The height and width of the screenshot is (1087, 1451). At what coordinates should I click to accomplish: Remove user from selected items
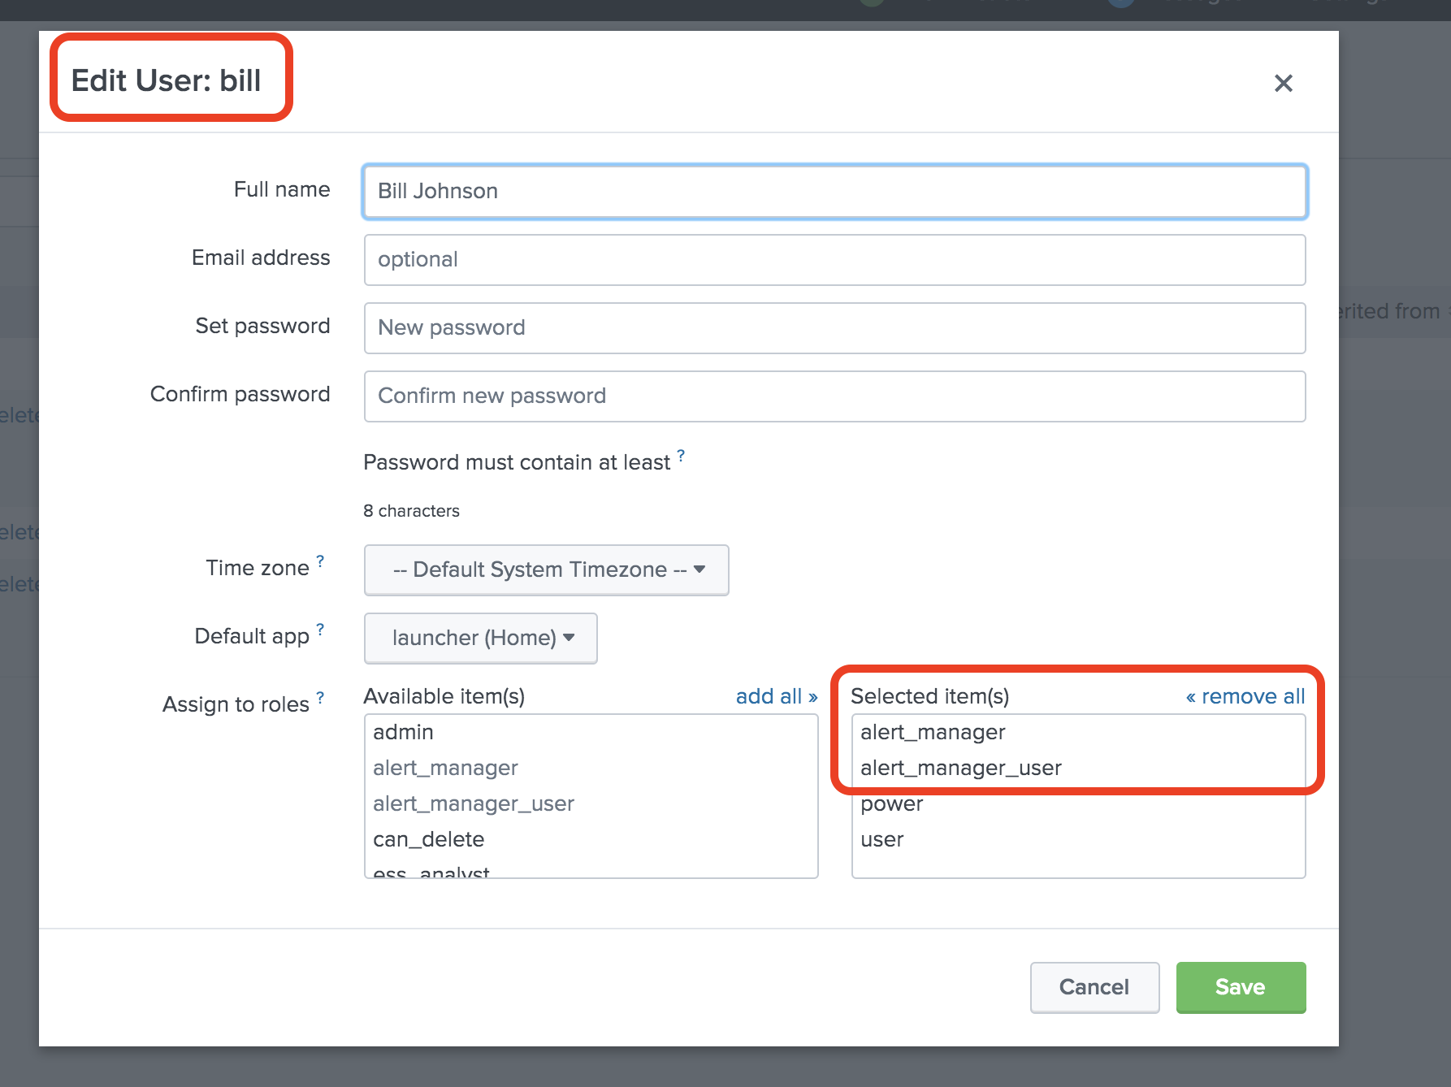(x=1078, y=839)
